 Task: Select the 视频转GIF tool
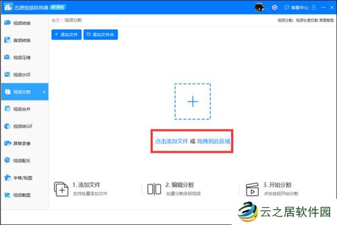tap(22, 126)
